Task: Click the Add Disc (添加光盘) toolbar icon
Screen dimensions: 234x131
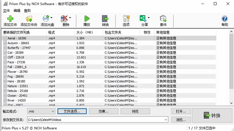Action: pos(46,19)
